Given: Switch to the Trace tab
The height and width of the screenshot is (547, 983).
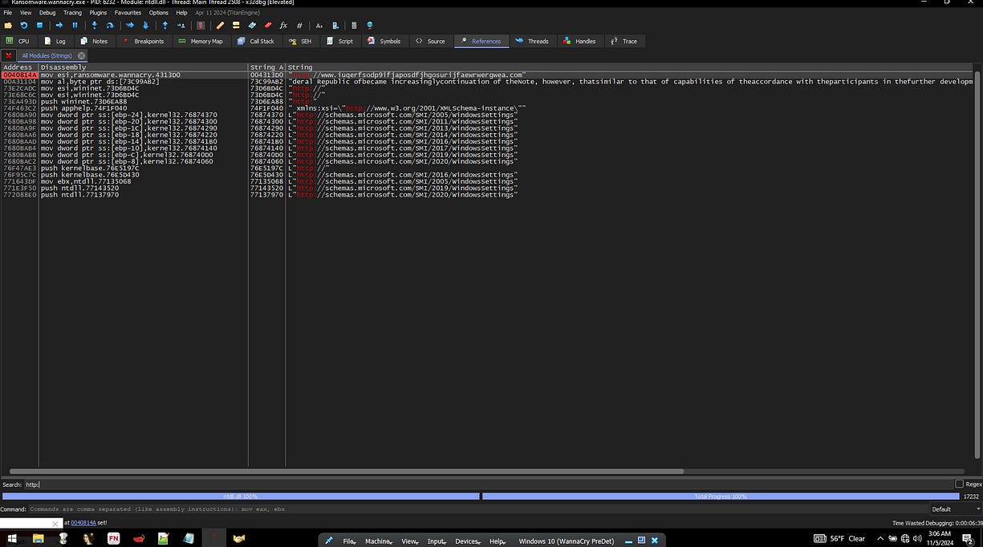Looking at the screenshot, I should [624, 41].
